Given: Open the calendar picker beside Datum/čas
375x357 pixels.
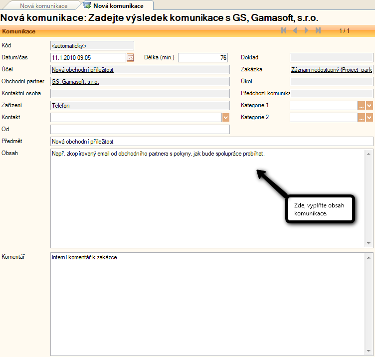Looking at the screenshot, I should 130,57.
